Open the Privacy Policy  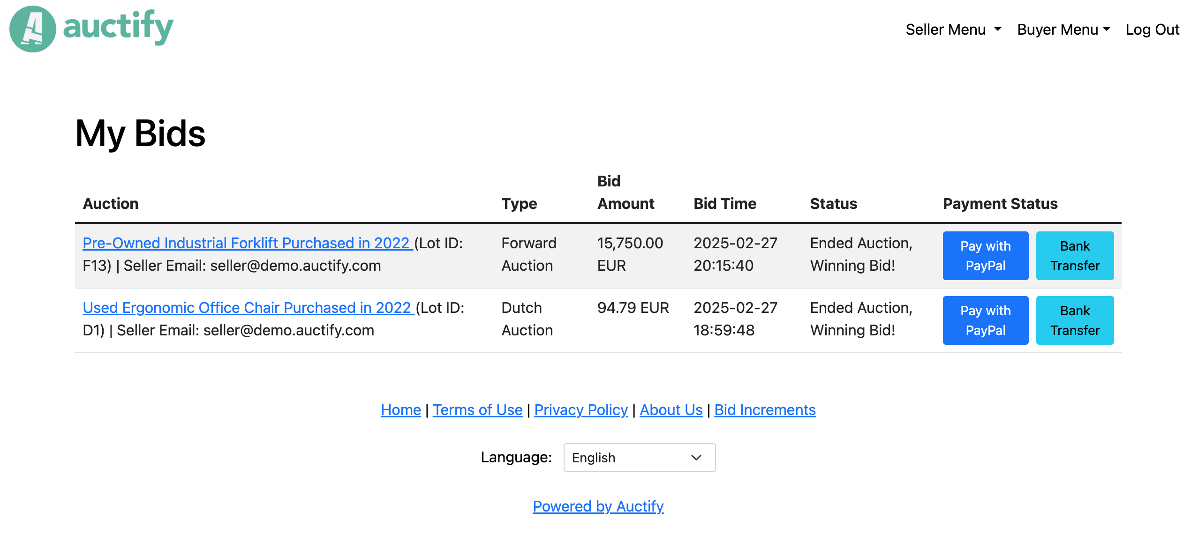click(x=581, y=409)
